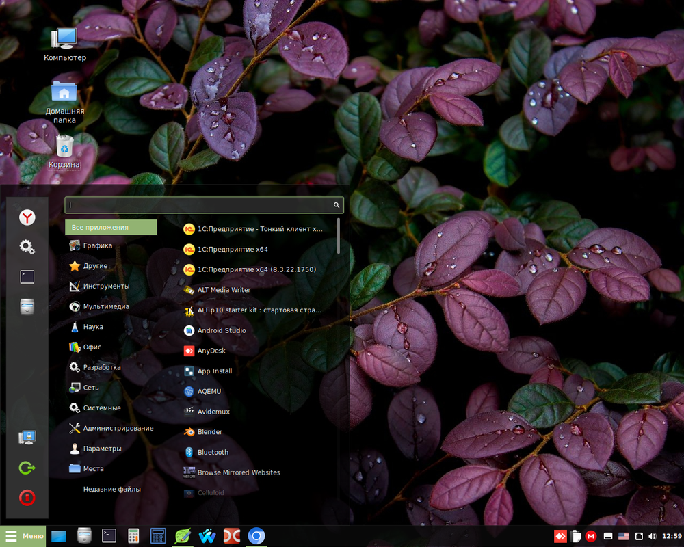Viewport: 684px width, 547px height.
Task: Select Все приложения category
Action: (x=111, y=227)
